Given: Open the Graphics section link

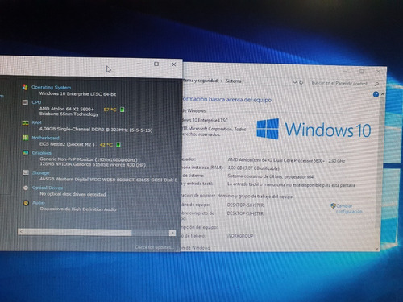Looking at the screenshot, I should click(41, 153).
